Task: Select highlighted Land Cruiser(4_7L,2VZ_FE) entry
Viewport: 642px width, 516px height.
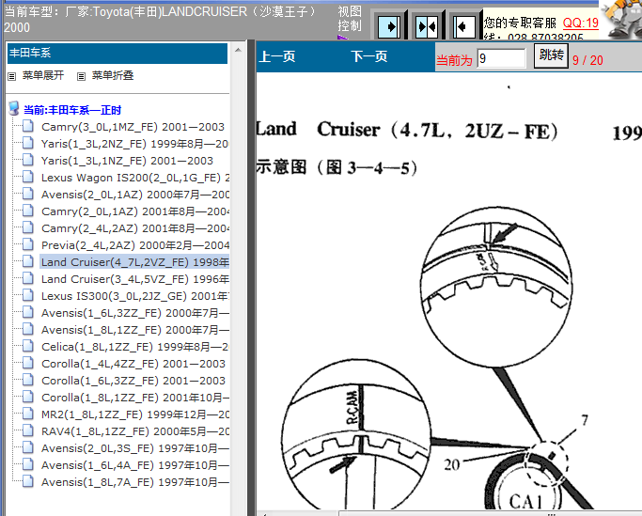Action: 134,262
